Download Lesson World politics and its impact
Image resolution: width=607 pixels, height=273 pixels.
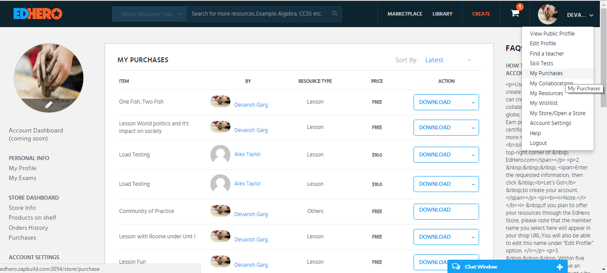[435, 128]
